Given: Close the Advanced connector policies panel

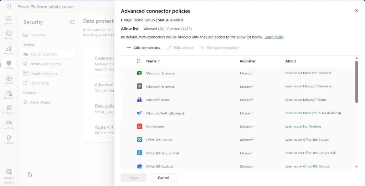Looking at the screenshot, I should (356, 11).
